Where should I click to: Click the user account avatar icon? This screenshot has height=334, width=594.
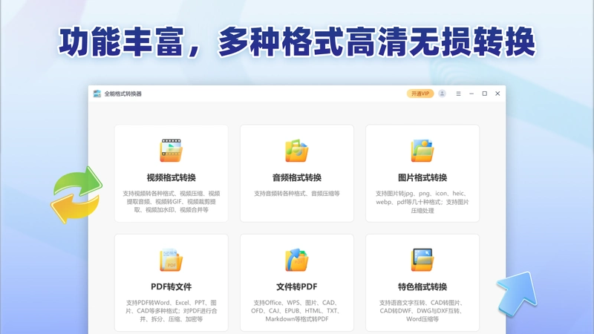[x=442, y=94]
